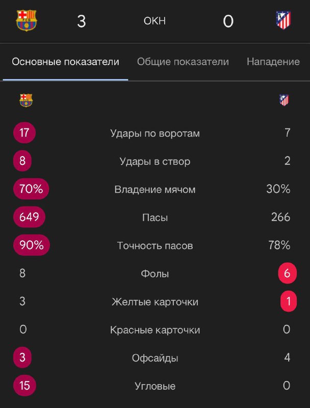Click the ОКН match status label

tap(155, 21)
